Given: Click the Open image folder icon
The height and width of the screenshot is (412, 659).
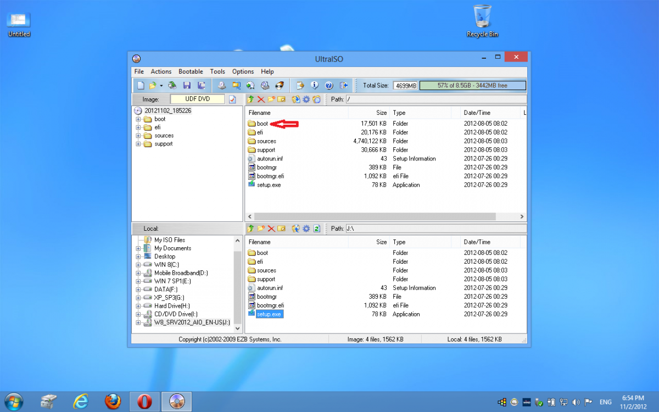Looking at the screenshot, I should click(153, 86).
